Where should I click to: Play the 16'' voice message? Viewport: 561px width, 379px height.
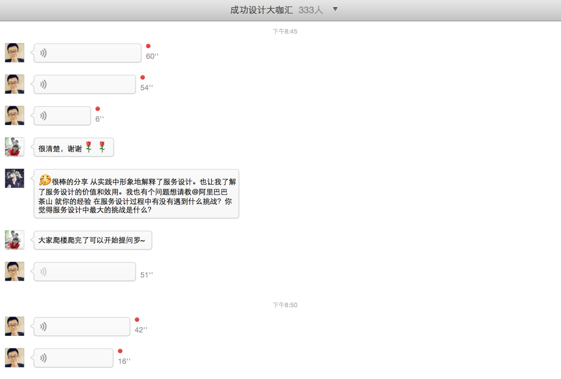pyautogui.click(x=74, y=358)
